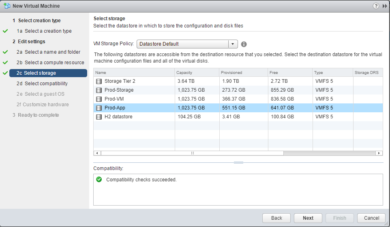Click the Next button

(x=308, y=218)
